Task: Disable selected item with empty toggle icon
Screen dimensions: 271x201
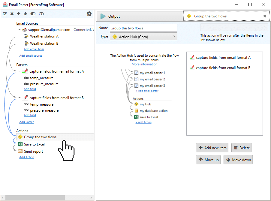Action: [41, 14]
